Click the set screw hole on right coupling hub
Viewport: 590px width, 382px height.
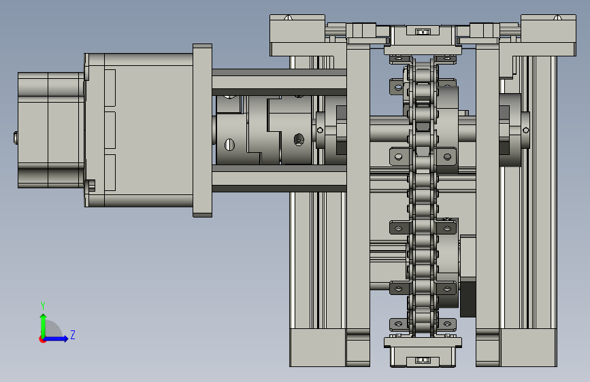coord(299,140)
